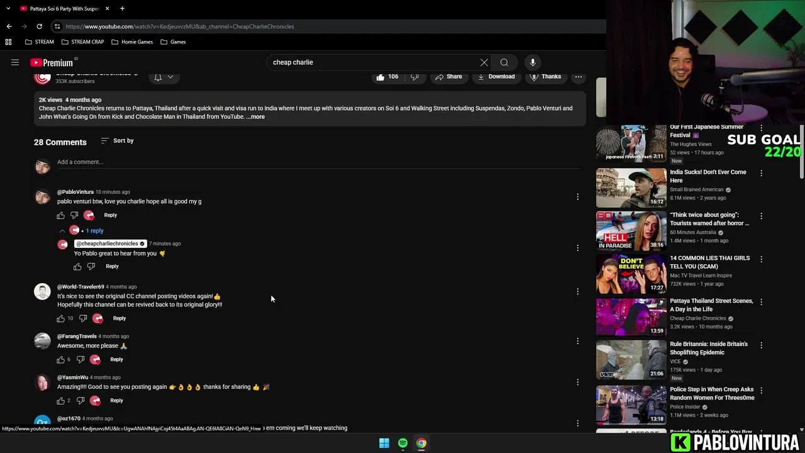Image resolution: width=805 pixels, height=453 pixels.
Task: Reply to the @PabloVintura comment
Action: (x=110, y=215)
